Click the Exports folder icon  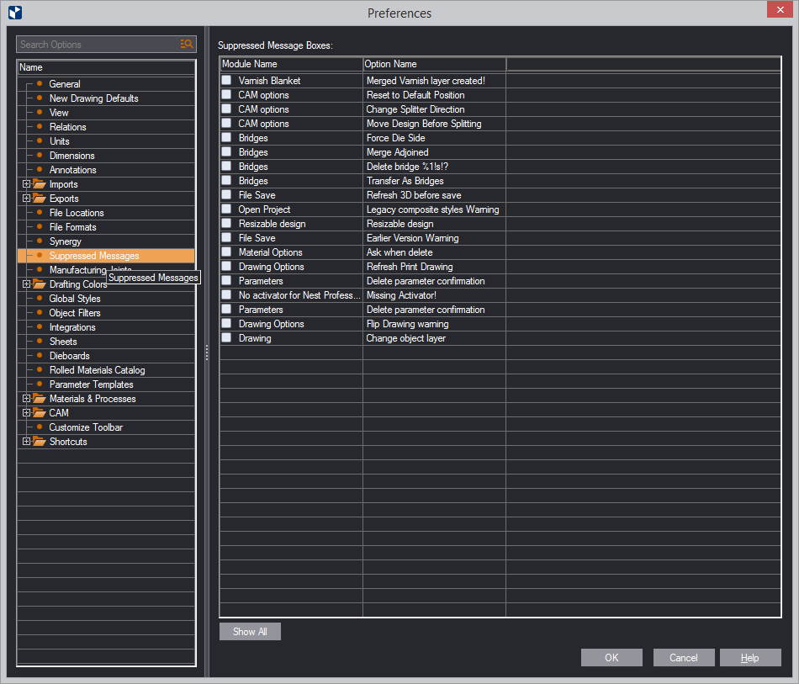40,199
